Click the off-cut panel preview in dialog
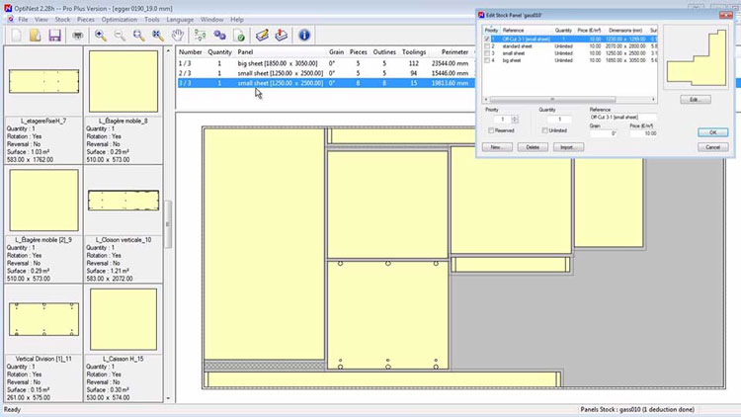741x417 pixels. pos(697,57)
